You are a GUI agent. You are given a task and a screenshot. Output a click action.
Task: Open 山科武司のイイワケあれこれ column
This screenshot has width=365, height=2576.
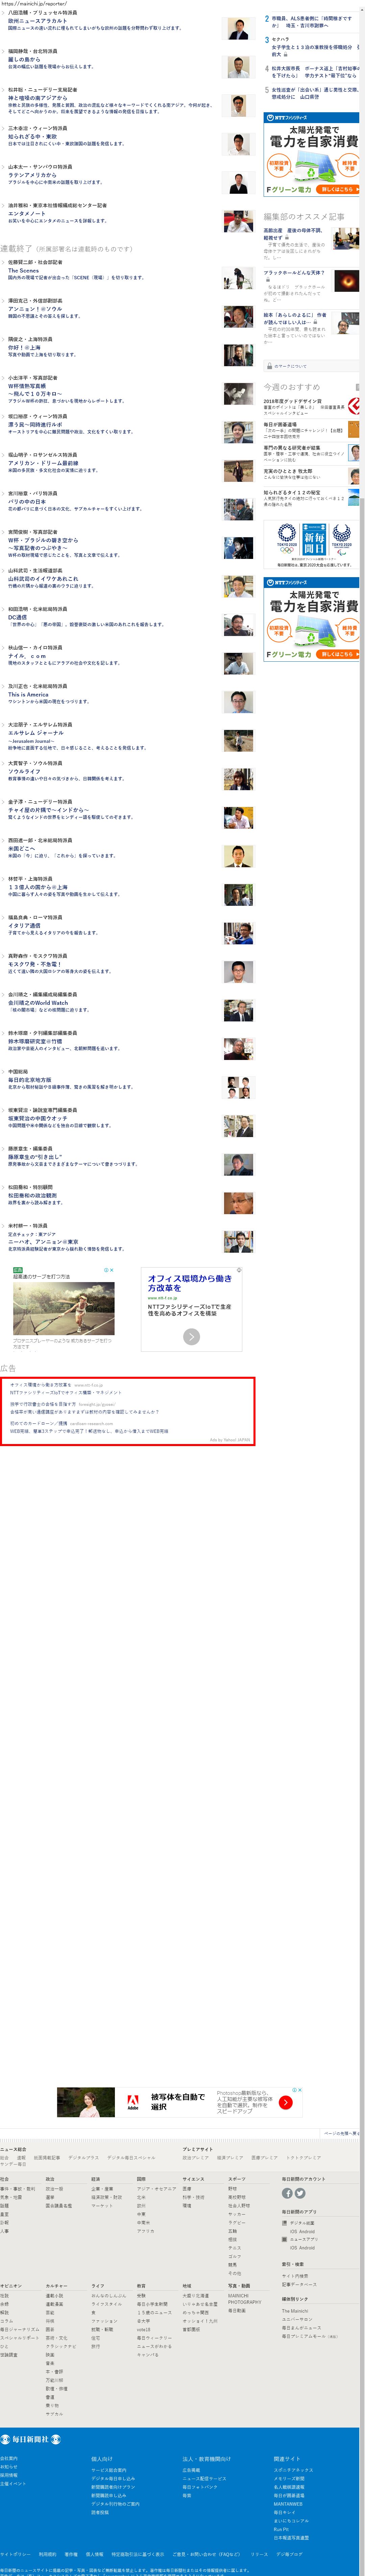(x=43, y=579)
